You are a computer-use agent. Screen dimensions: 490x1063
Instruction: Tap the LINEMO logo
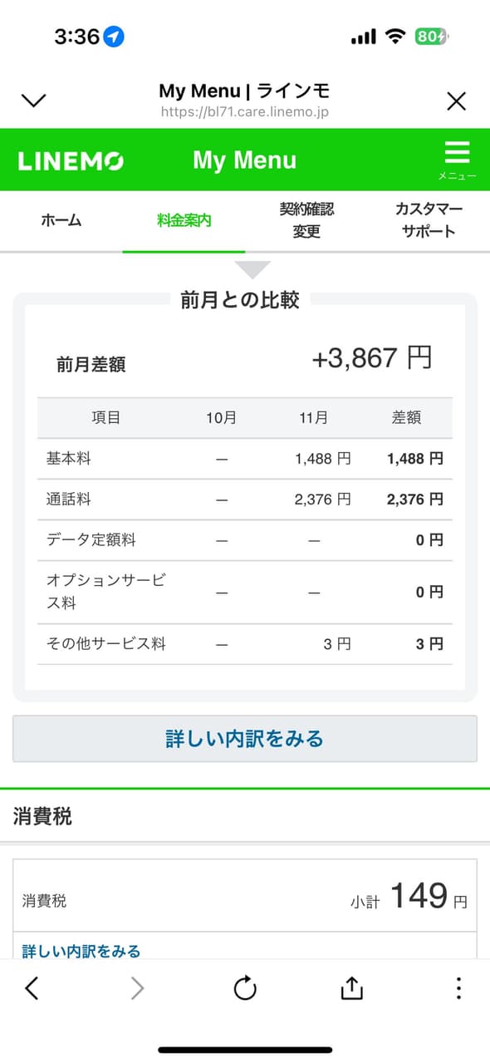tap(71, 160)
